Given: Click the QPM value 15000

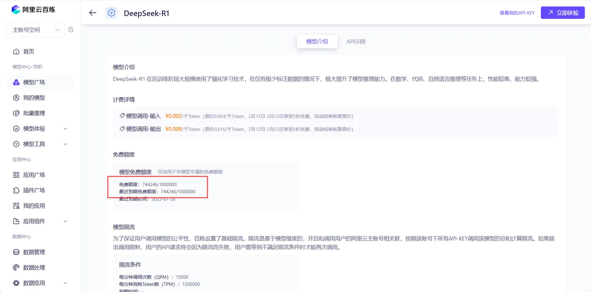Looking at the screenshot, I should (182, 277).
